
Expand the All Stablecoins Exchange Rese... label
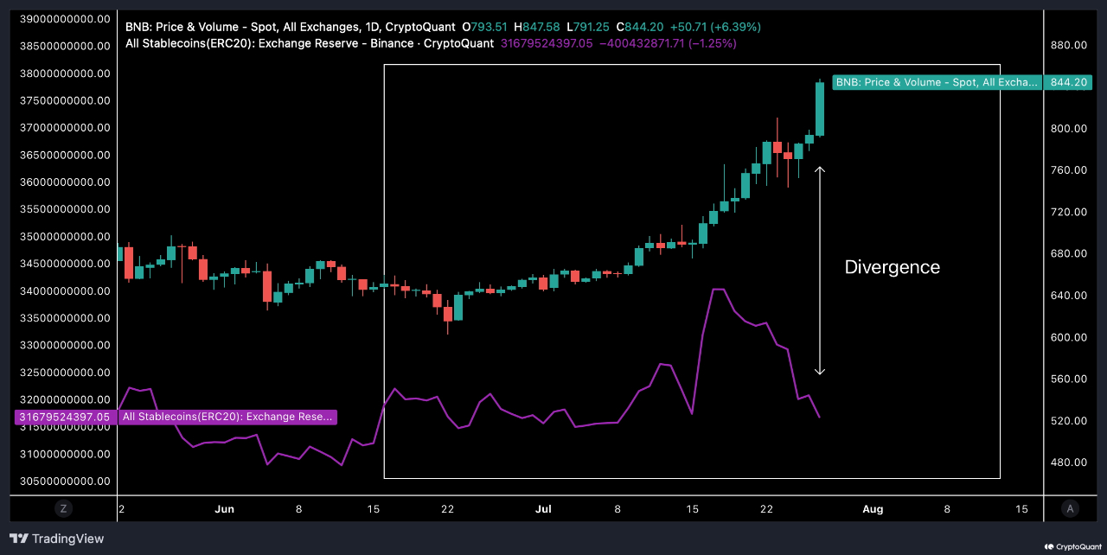click(x=225, y=417)
